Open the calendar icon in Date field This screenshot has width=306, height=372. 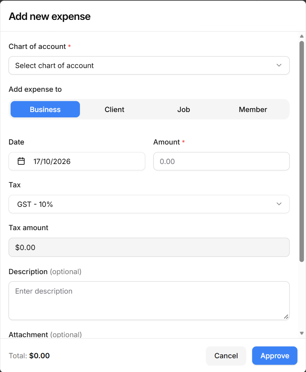21,161
